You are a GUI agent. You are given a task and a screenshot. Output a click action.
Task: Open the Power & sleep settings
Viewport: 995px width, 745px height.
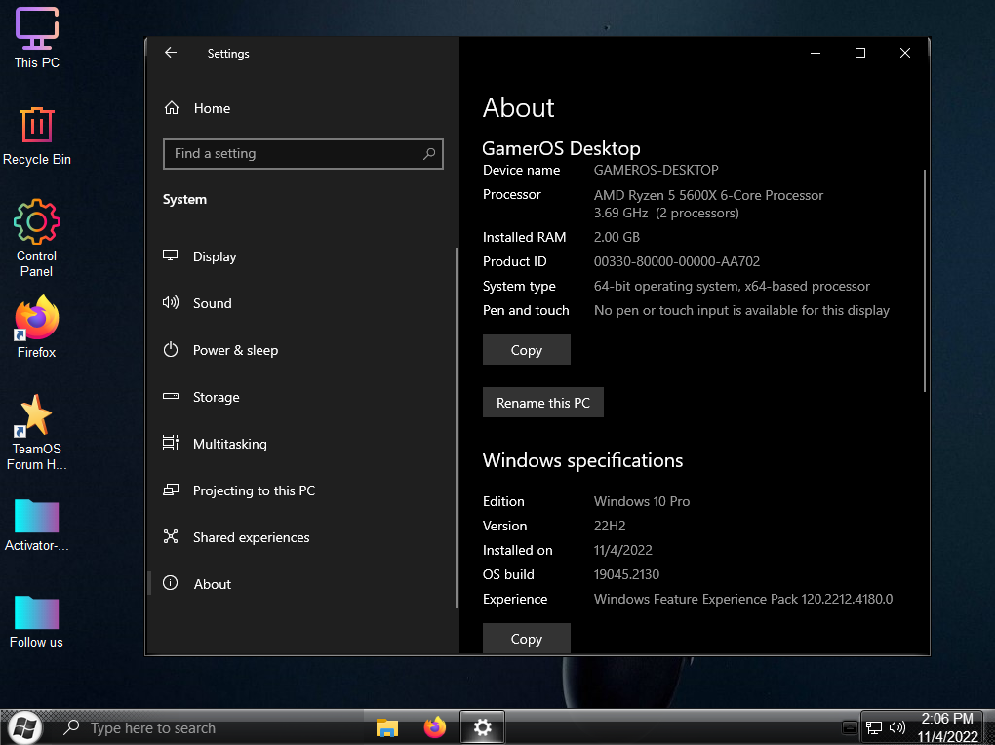(x=235, y=350)
